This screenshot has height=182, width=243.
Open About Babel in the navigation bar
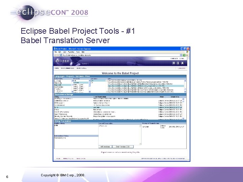coord(81,68)
